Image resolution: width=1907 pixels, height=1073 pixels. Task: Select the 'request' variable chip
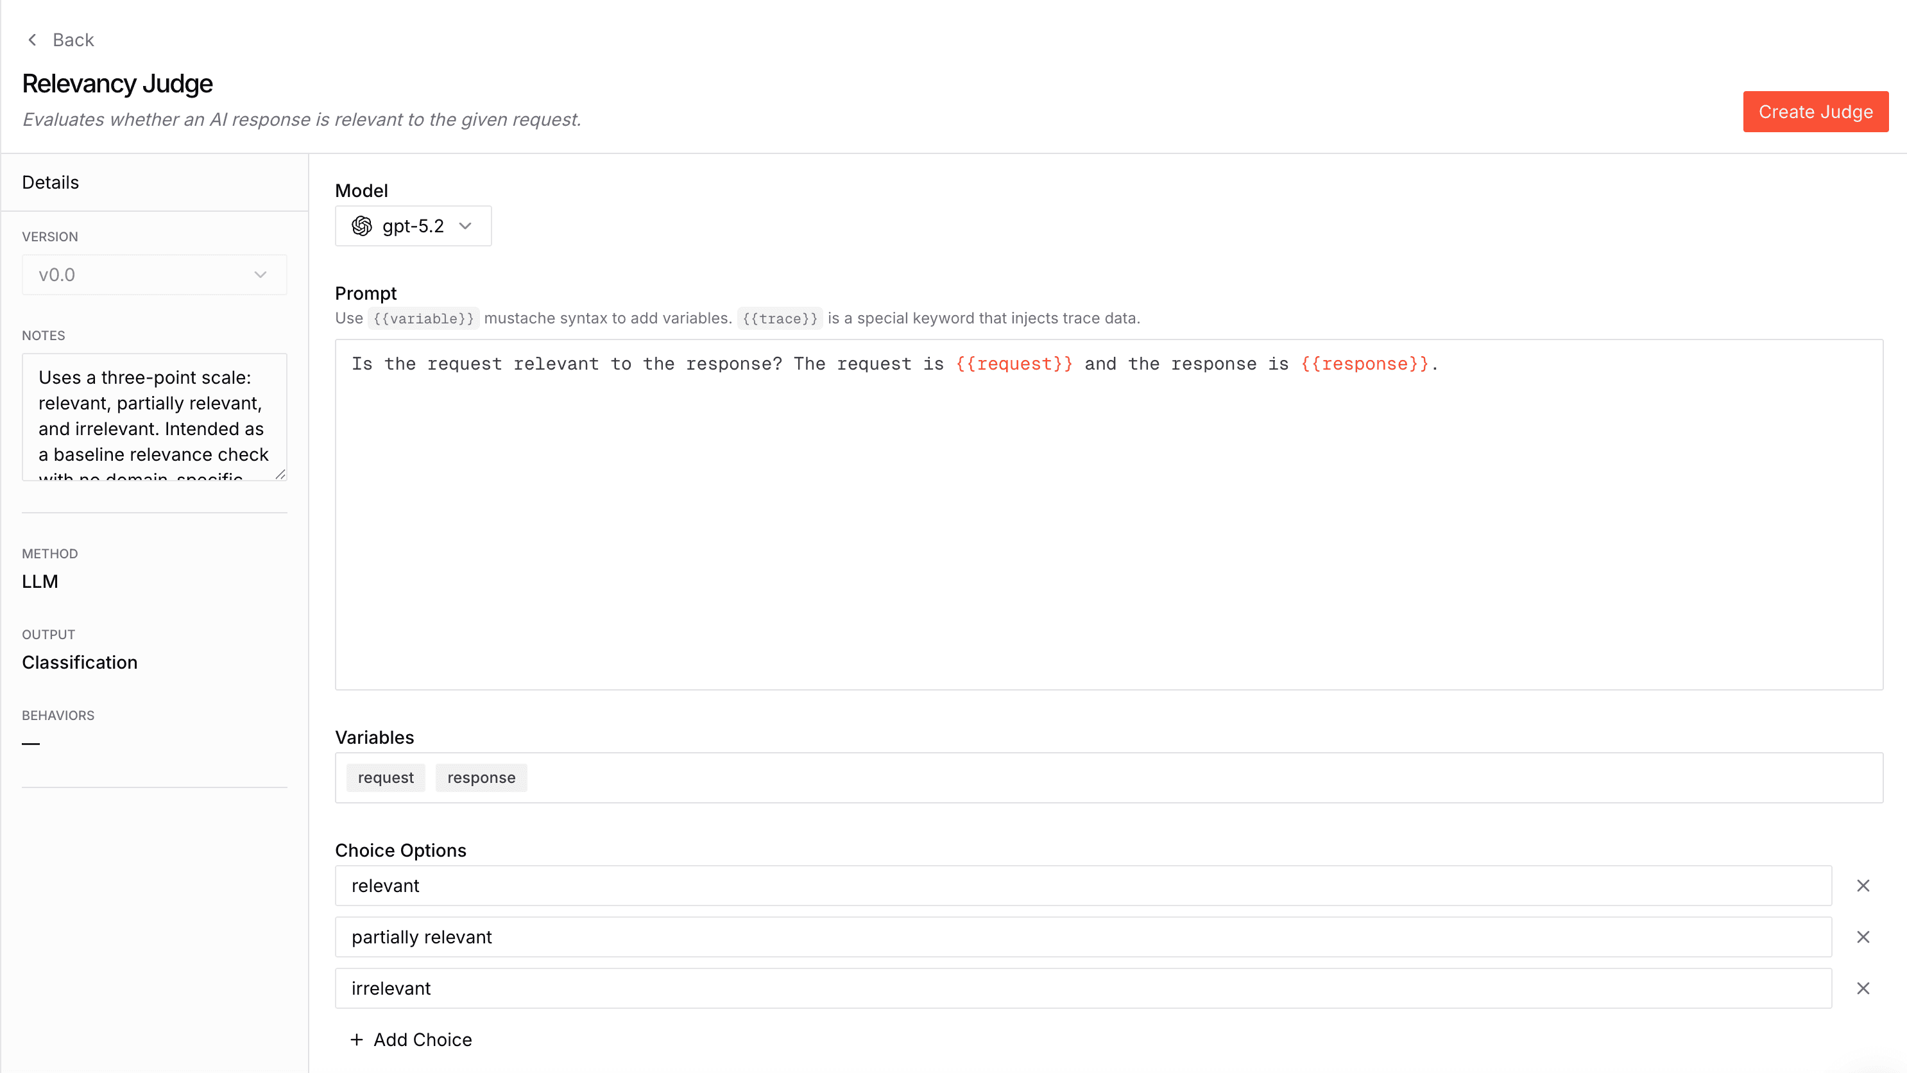click(386, 778)
